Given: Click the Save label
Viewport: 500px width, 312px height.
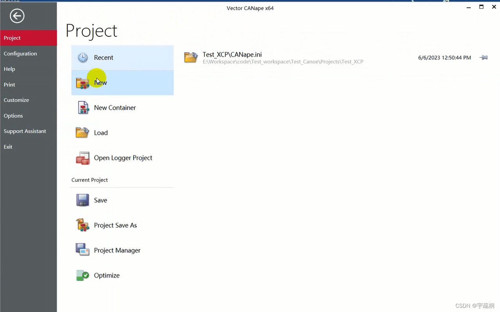Looking at the screenshot, I should (100, 200).
